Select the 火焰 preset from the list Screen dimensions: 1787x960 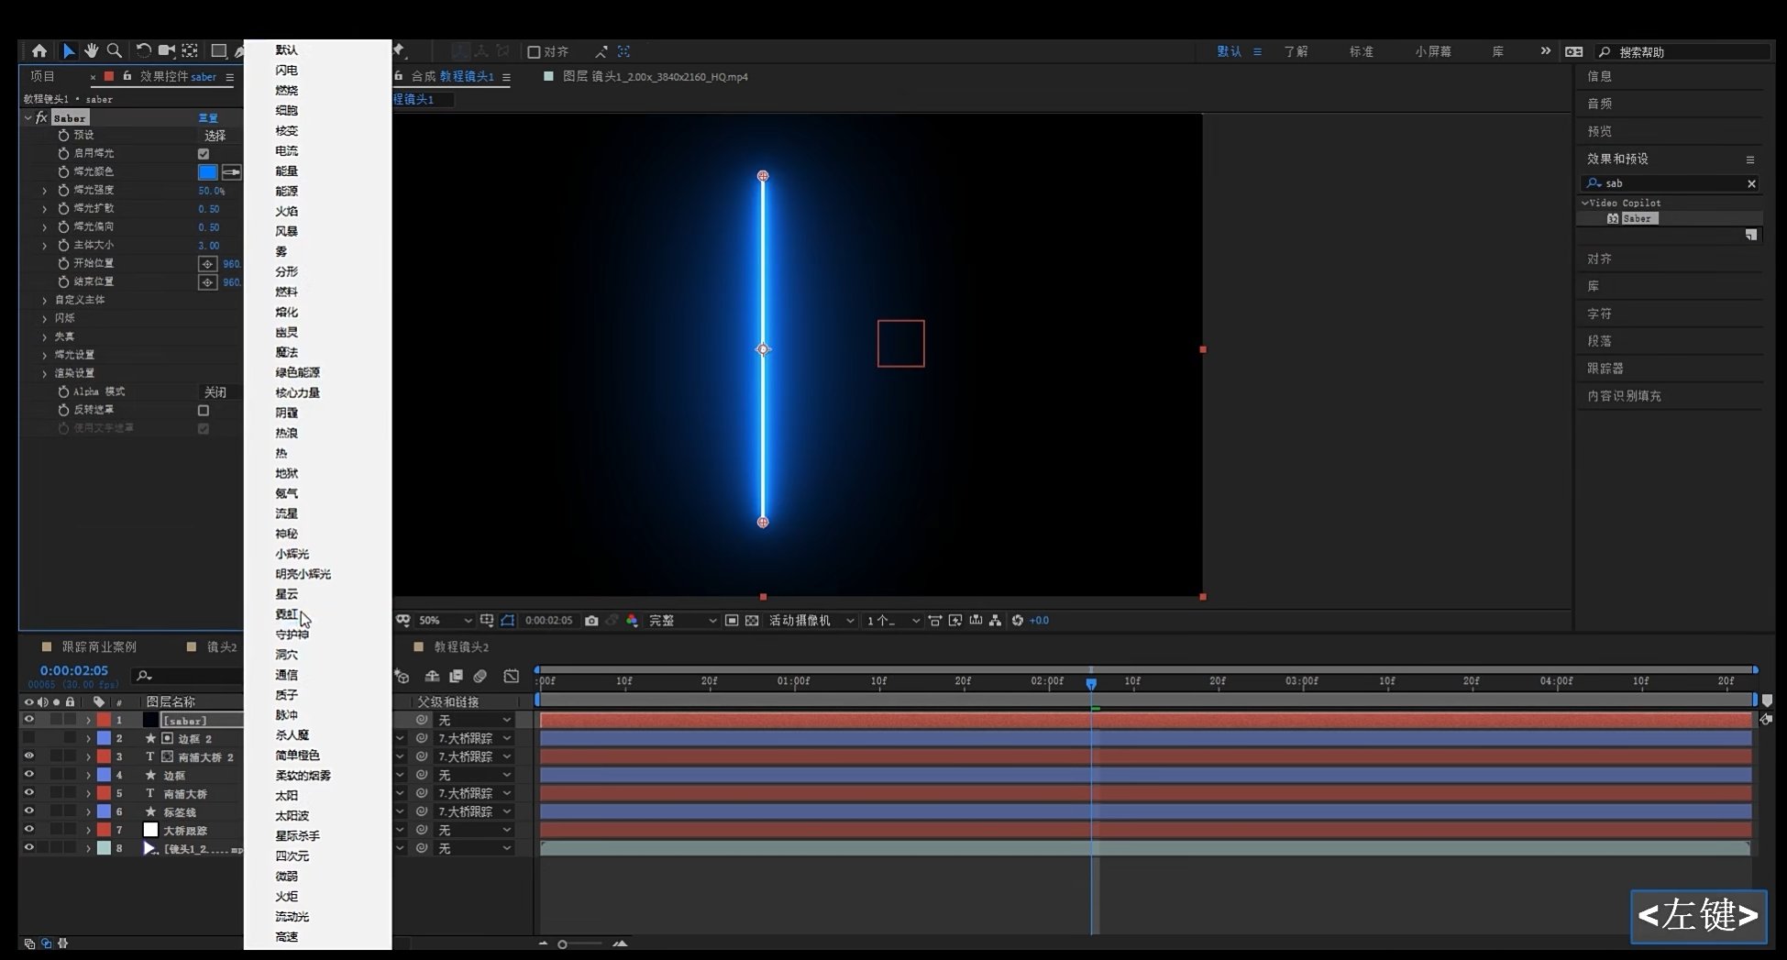[286, 211]
